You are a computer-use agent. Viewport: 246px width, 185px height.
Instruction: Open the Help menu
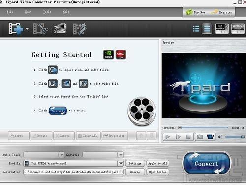coord(66,12)
